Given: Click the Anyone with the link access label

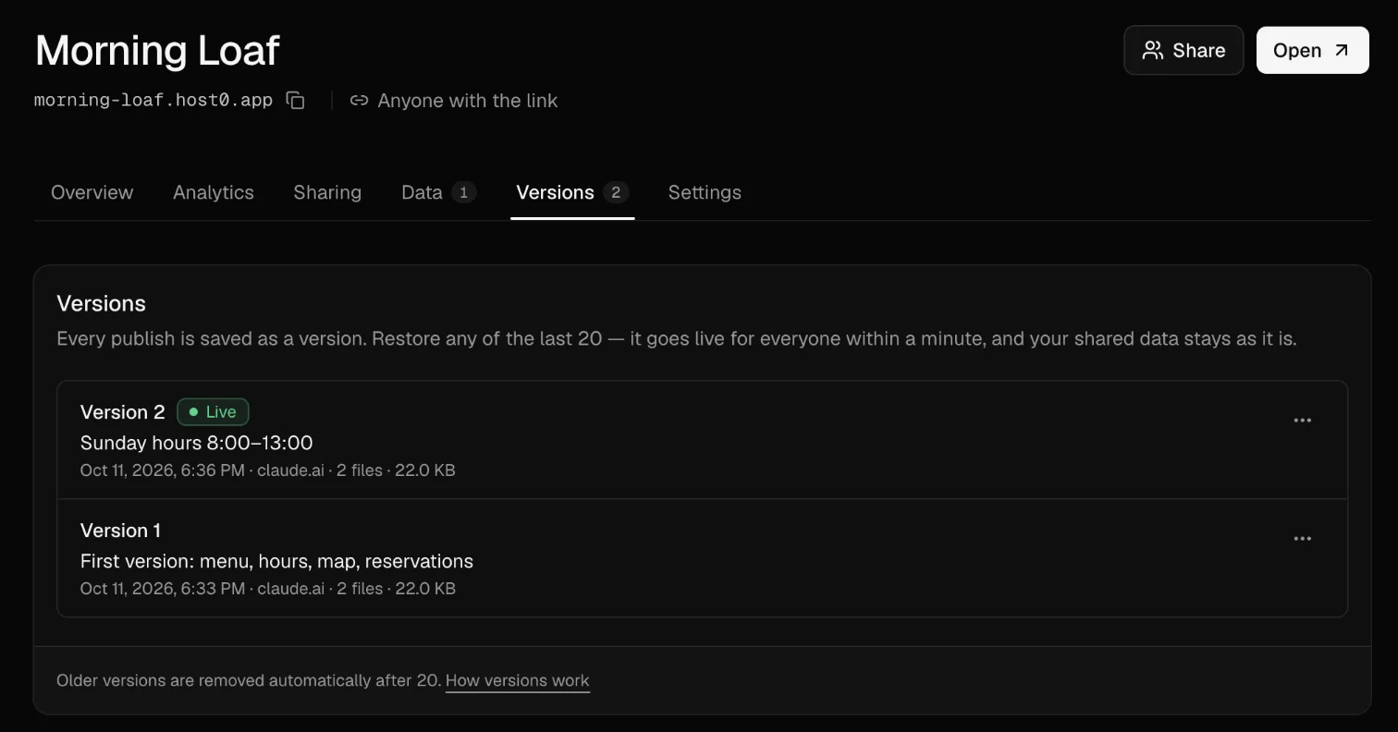Looking at the screenshot, I should point(454,101).
